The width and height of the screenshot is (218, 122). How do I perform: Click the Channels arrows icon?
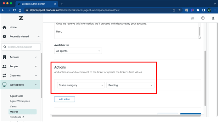tap(4, 76)
